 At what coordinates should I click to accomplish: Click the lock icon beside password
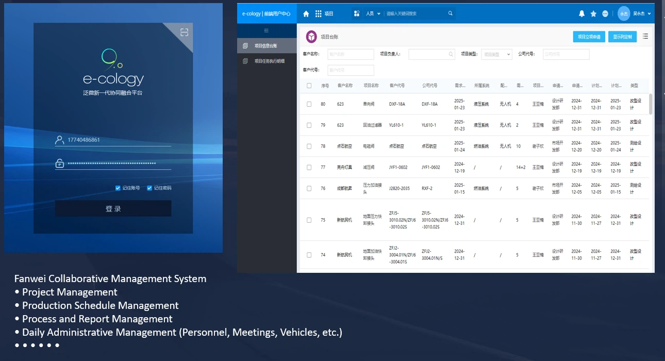click(60, 163)
